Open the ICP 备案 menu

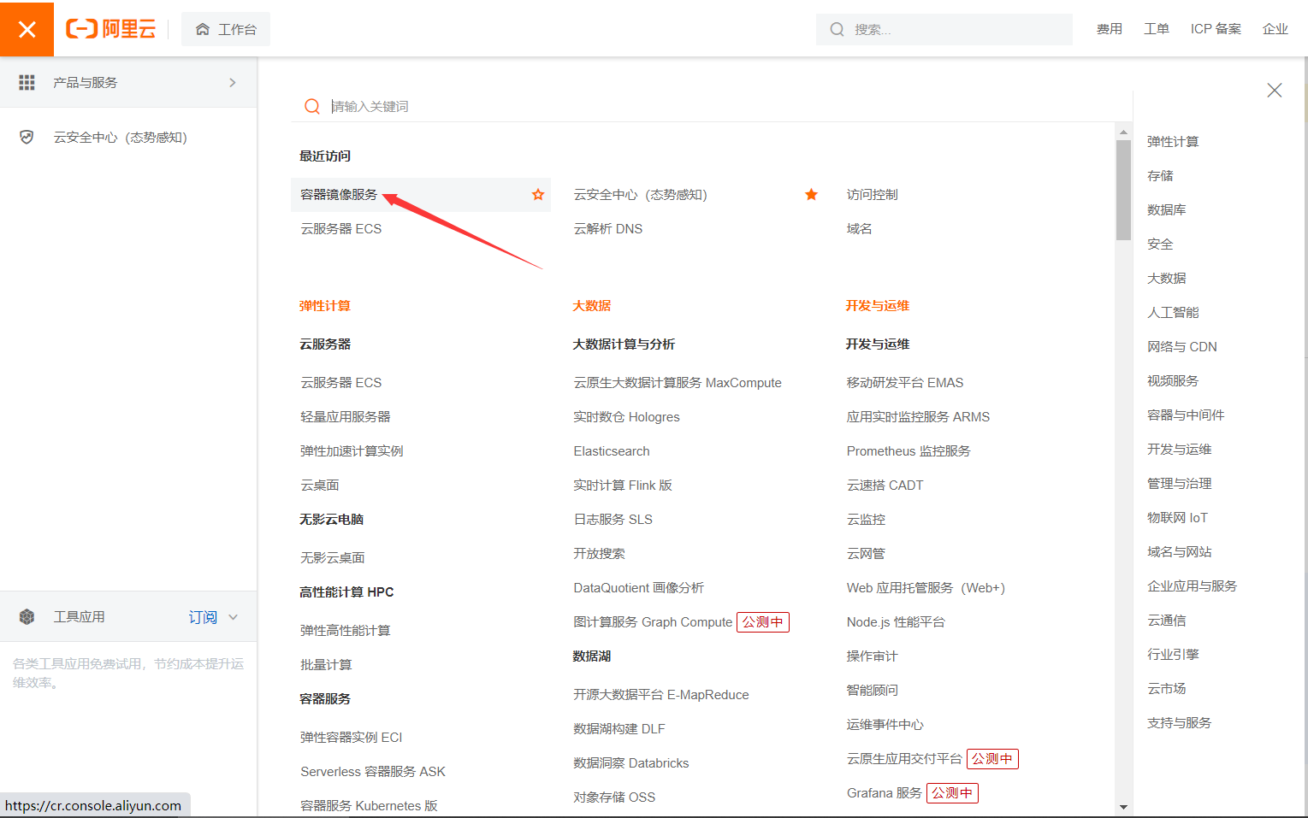pyautogui.click(x=1216, y=29)
